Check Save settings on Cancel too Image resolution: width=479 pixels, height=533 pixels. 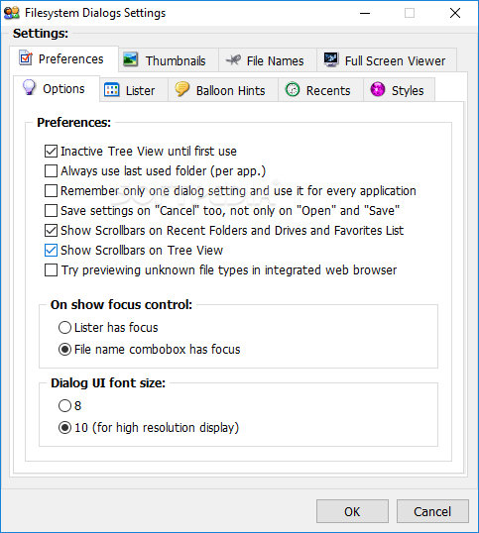click(x=51, y=210)
